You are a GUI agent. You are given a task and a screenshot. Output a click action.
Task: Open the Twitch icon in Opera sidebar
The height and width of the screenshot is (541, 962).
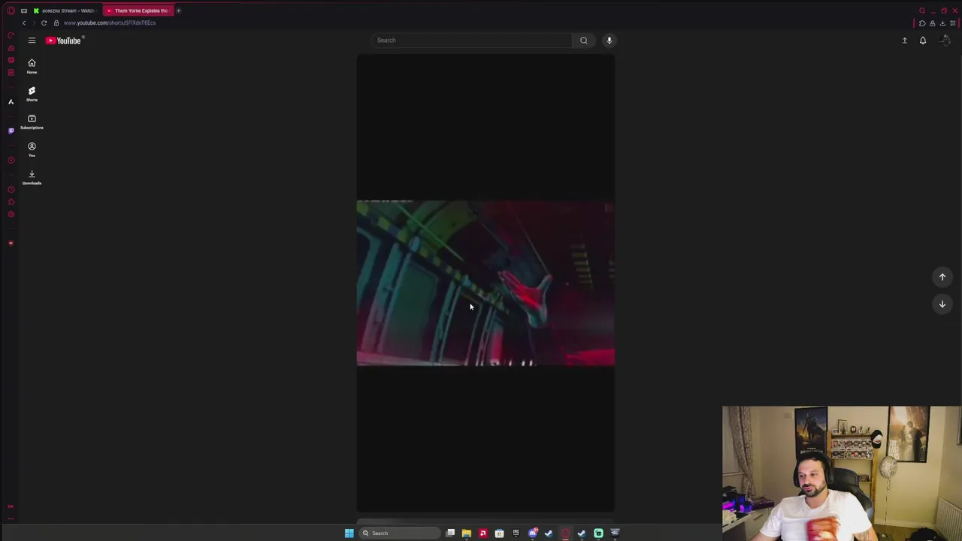tap(11, 131)
